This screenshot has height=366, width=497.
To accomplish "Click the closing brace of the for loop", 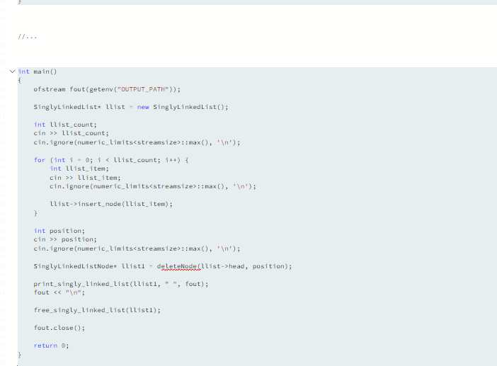I will click(35, 213).
